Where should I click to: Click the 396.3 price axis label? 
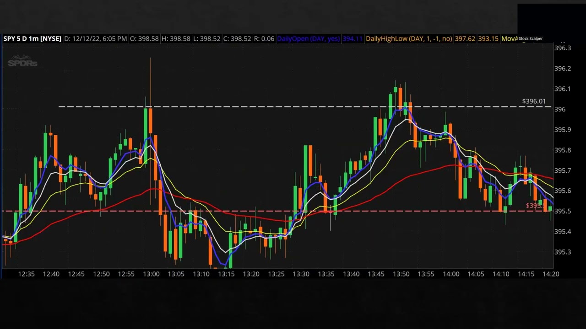[563, 48]
